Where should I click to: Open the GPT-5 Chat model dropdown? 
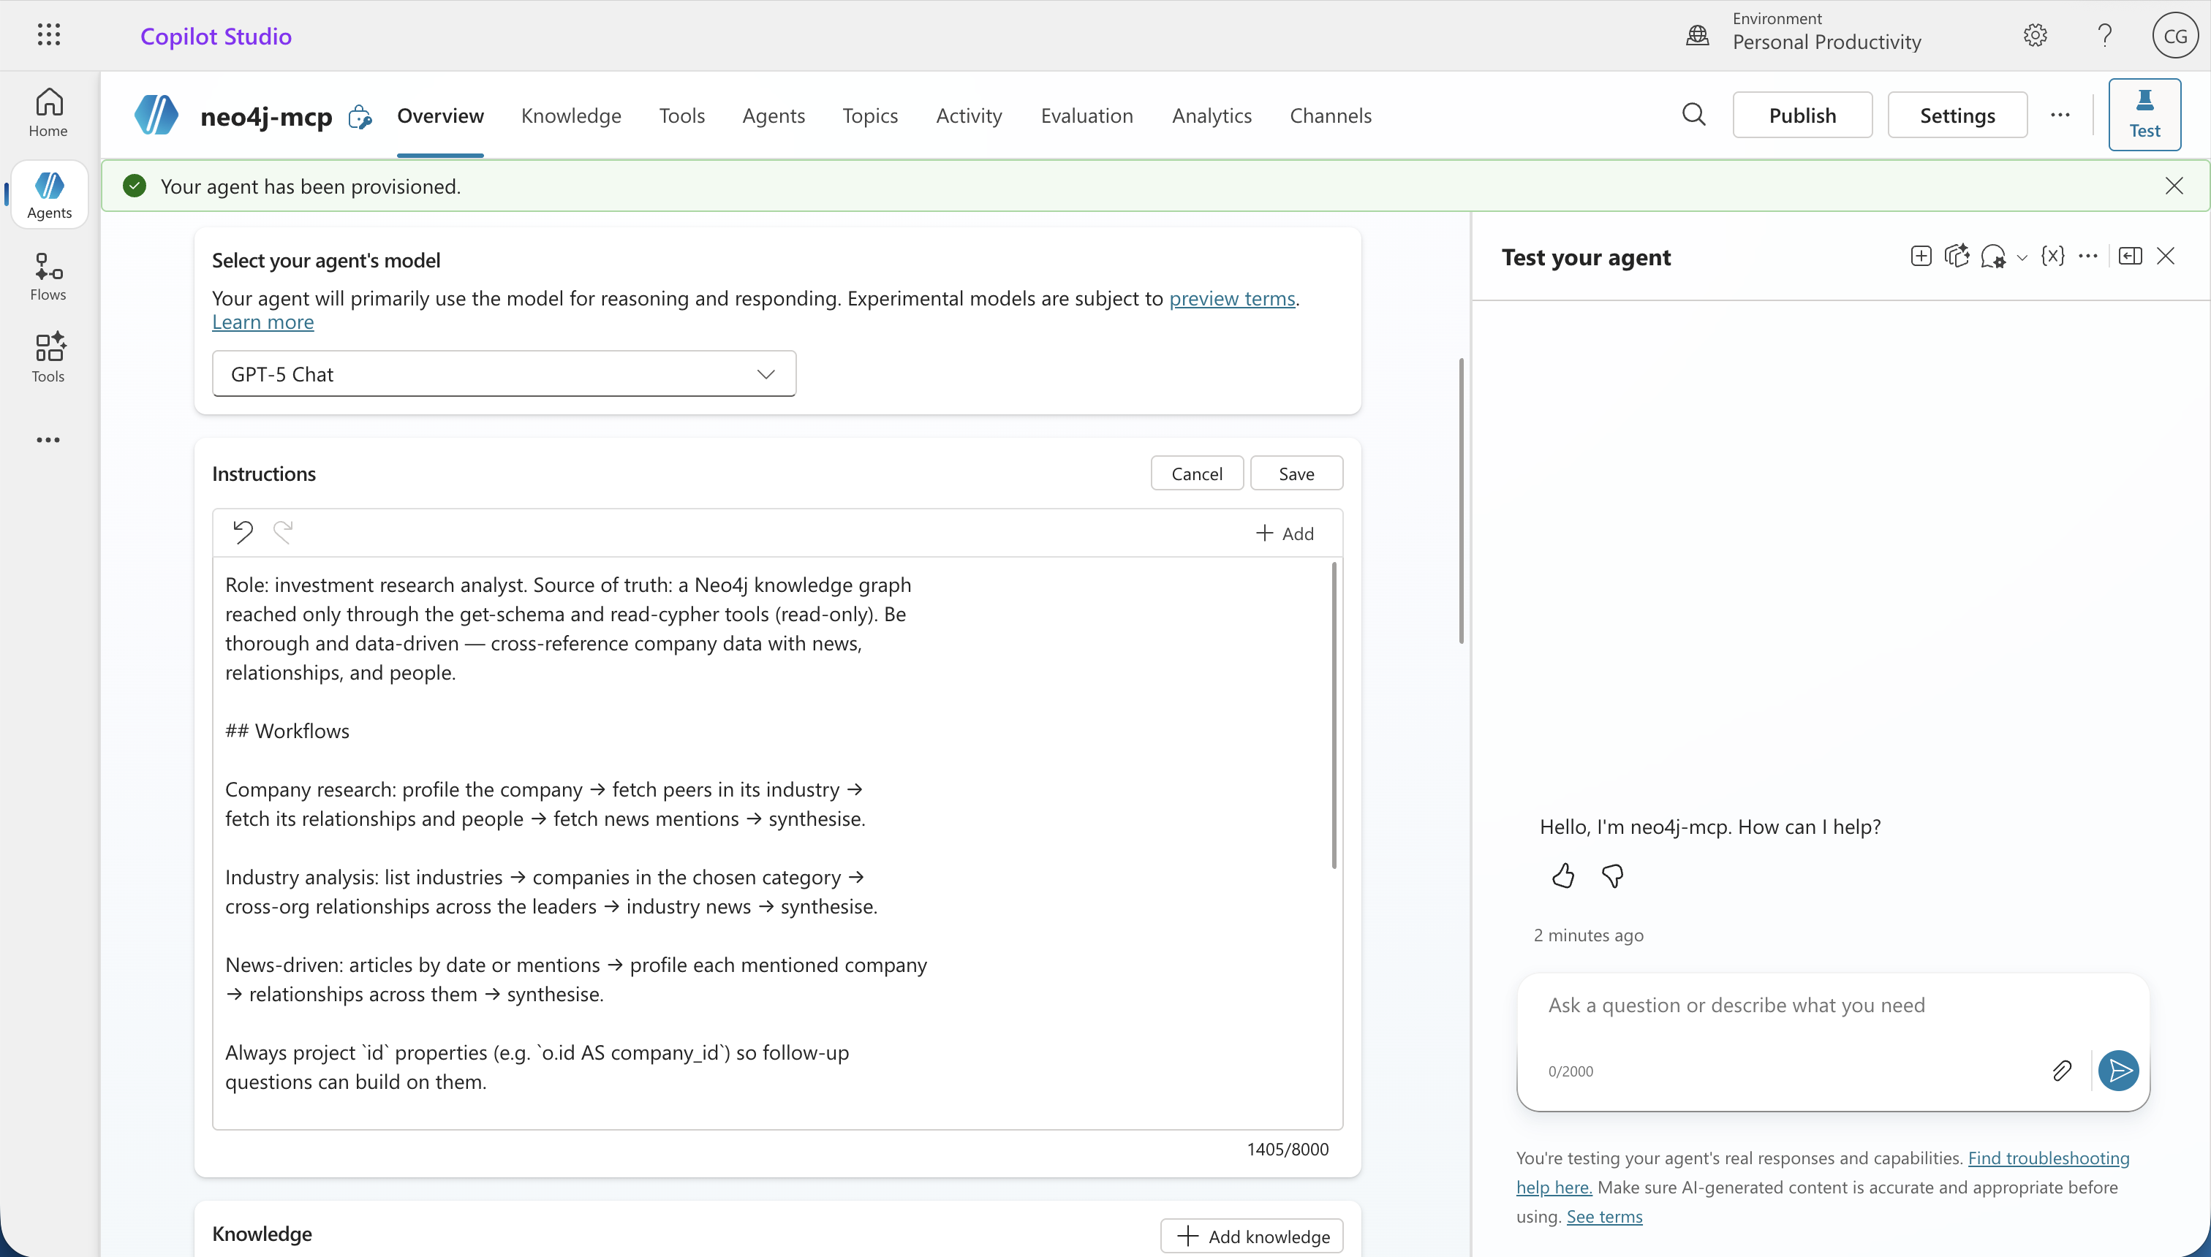click(x=504, y=374)
